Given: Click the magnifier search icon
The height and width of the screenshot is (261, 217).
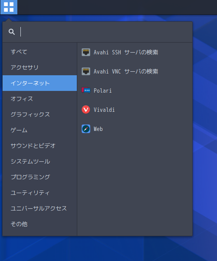Looking at the screenshot, I should (x=12, y=32).
